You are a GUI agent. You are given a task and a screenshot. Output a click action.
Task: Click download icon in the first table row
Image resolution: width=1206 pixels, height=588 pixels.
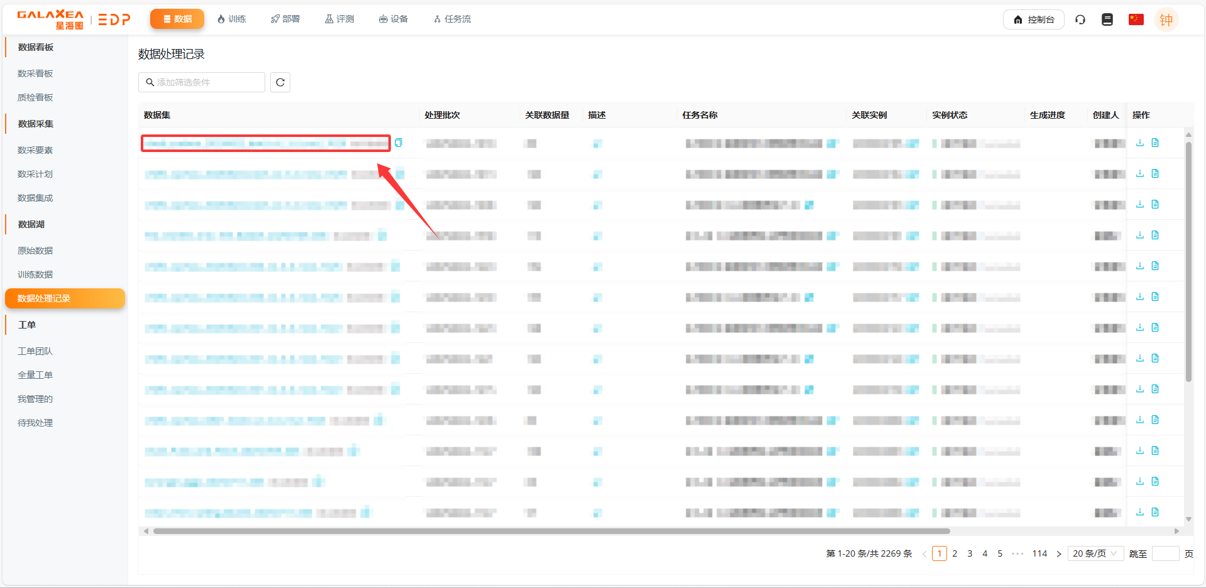tap(1140, 143)
